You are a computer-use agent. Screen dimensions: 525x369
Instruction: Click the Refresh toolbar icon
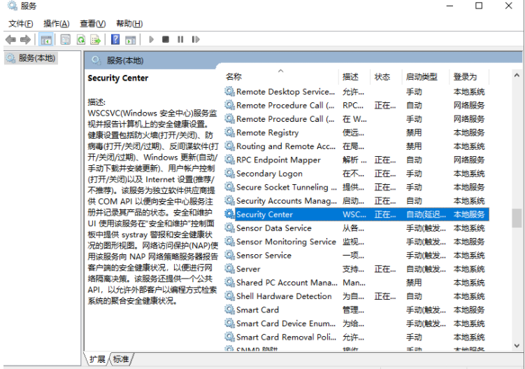pyautogui.click(x=81, y=40)
